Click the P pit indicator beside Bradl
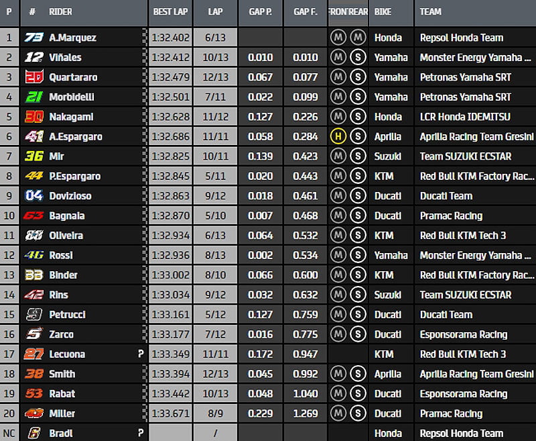Image resolution: width=536 pixels, height=441 pixels. [141, 434]
